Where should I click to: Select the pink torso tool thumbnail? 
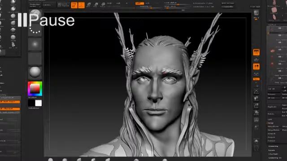274,10
